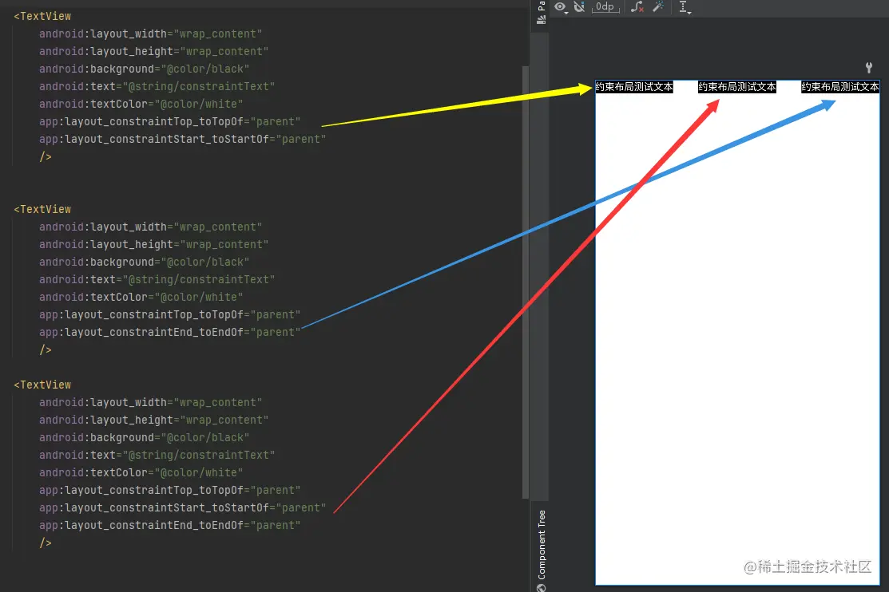Image resolution: width=889 pixels, height=592 pixels.
Task: Click android:layout_width line in first TextView
Action: tap(151, 34)
